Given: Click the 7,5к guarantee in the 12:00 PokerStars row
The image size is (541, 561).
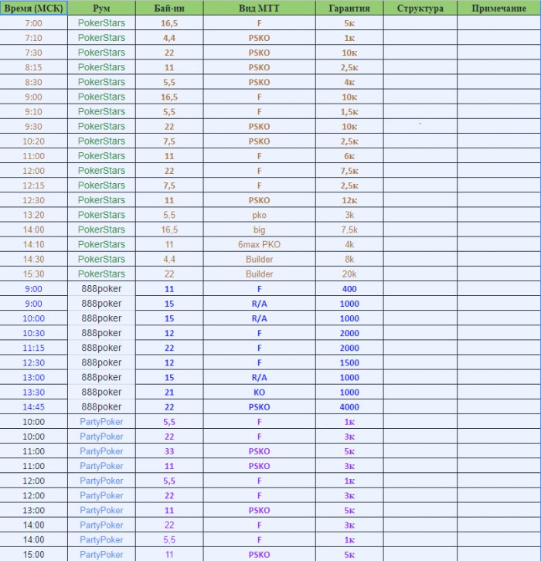Looking at the screenshot, I should pos(349,171).
